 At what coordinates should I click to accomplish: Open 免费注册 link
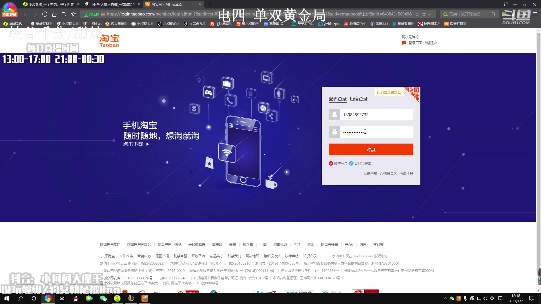coord(406,174)
